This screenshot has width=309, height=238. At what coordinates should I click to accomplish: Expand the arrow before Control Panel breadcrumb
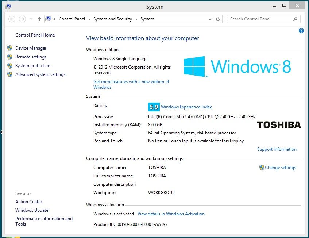55,19
